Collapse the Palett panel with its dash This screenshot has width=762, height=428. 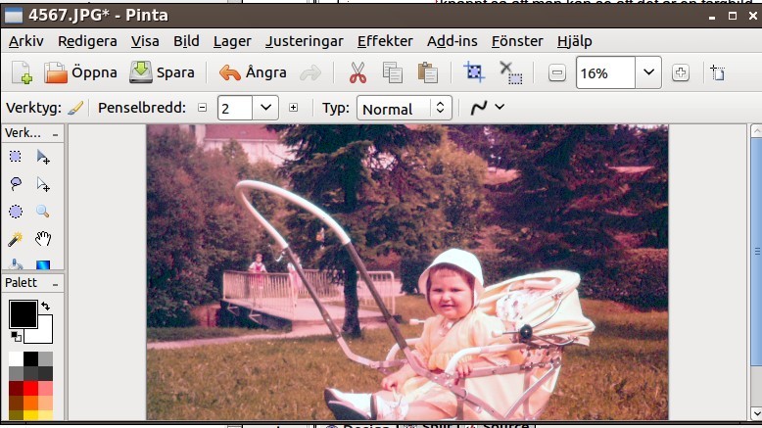(56, 284)
